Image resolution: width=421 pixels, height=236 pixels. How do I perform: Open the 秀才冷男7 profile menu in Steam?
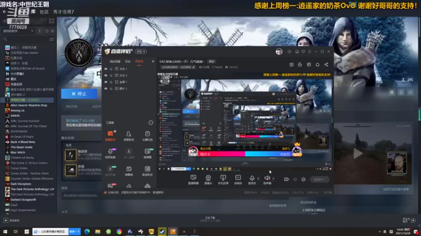pyautogui.click(x=64, y=12)
